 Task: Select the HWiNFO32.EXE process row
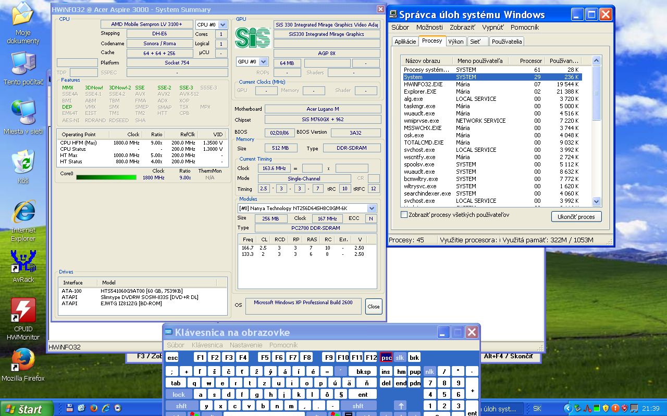click(492, 84)
